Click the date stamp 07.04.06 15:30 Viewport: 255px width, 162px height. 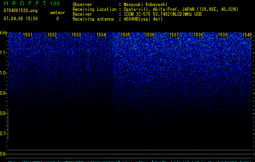21,19
